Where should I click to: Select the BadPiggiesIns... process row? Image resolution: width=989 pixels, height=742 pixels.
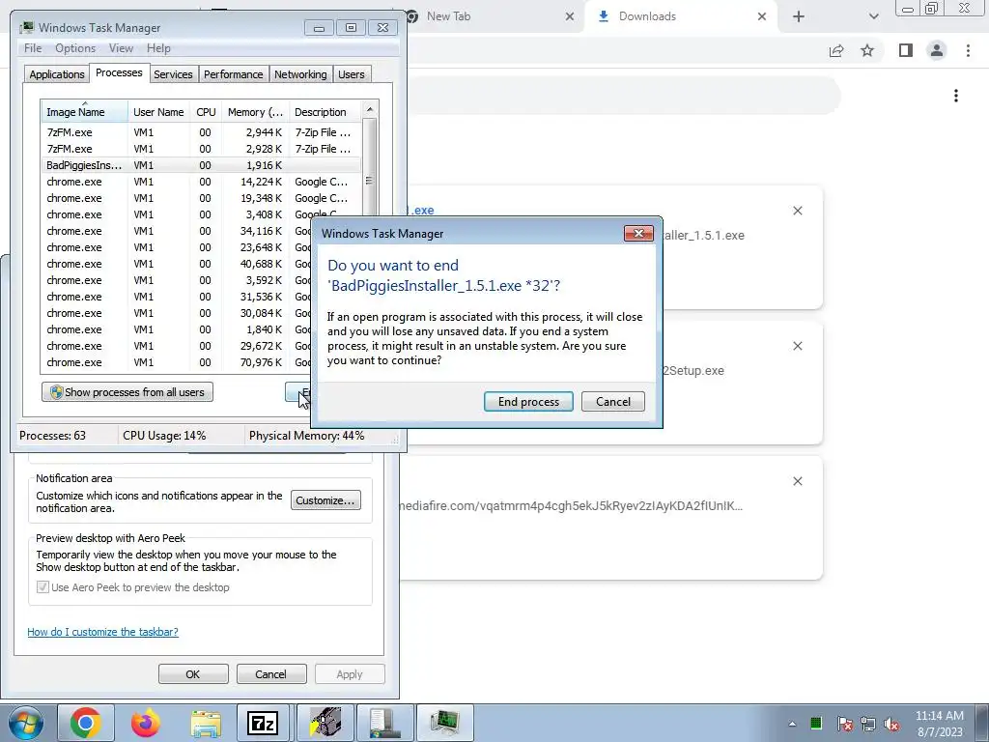click(x=201, y=165)
